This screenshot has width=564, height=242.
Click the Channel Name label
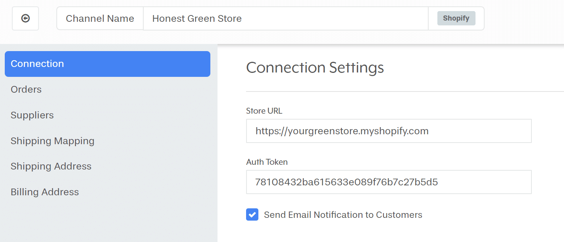click(100, 18)
